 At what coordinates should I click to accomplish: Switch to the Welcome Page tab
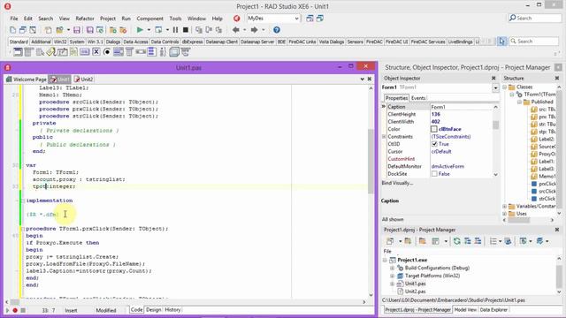(27, 79)
